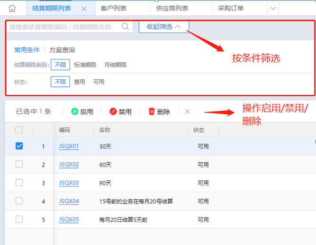Open the tab overflow dropdown chevron
This screenshot has height=245, width=316.
coord(273,8)
